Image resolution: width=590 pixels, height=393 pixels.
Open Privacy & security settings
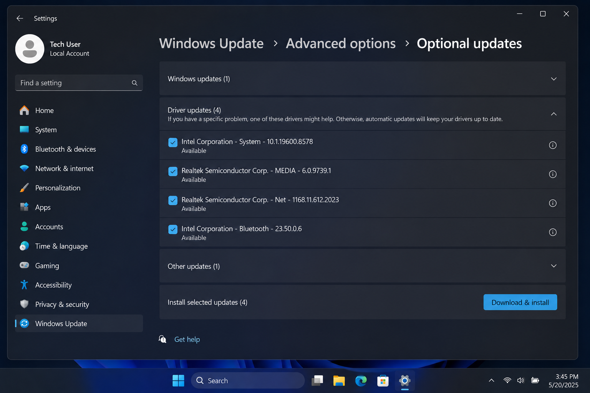(79, 304)
